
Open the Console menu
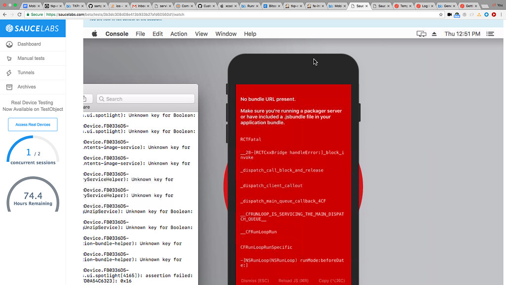click(117, 34)
